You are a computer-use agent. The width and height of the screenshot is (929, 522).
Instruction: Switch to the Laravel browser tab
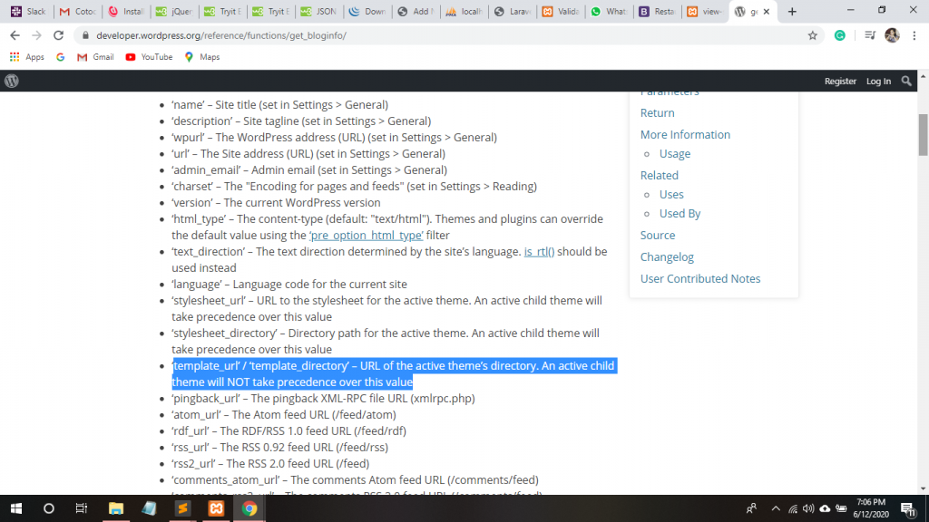click(x=515, y=12)
